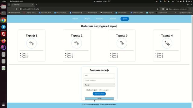Click the Выберите файл button
Screen dimensions: 193x108
[92, 90]
